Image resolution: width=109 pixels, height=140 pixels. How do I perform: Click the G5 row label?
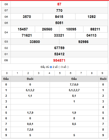6,23
